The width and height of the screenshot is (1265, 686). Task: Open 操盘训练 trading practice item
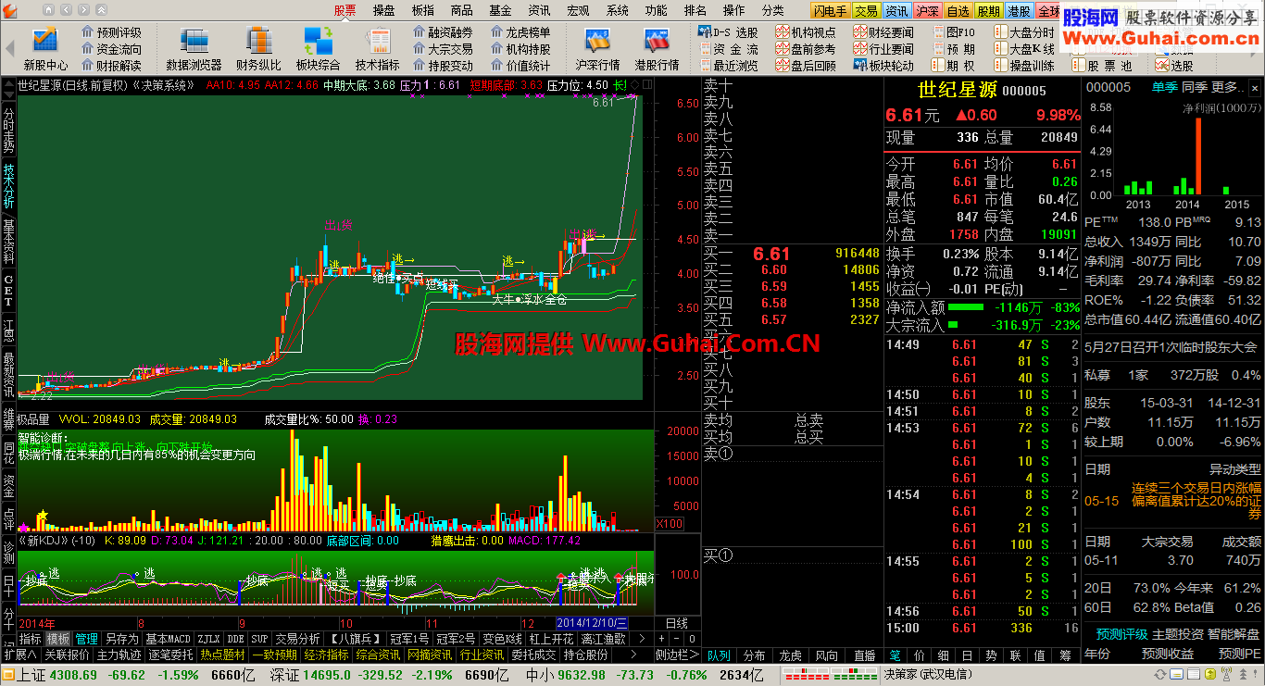click(1024, 66)
